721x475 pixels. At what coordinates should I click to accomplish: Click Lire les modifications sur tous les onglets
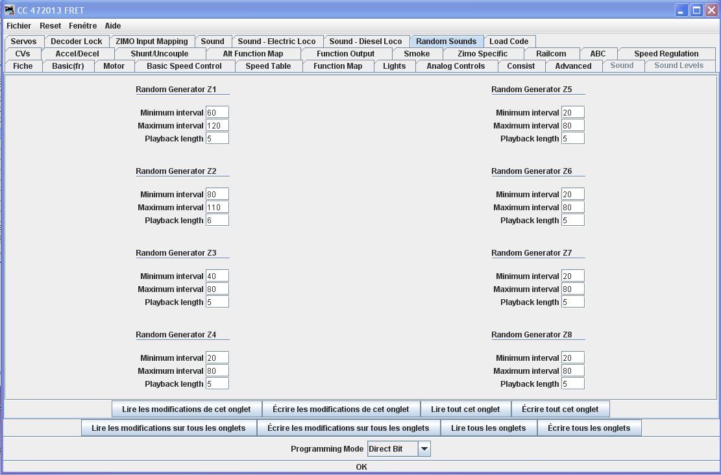click(169, 428)
